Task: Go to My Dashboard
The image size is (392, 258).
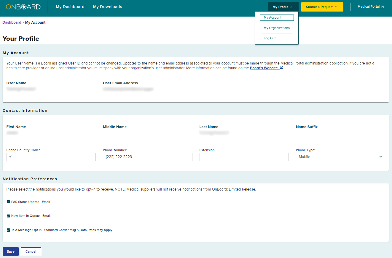Action: point(70,7)
